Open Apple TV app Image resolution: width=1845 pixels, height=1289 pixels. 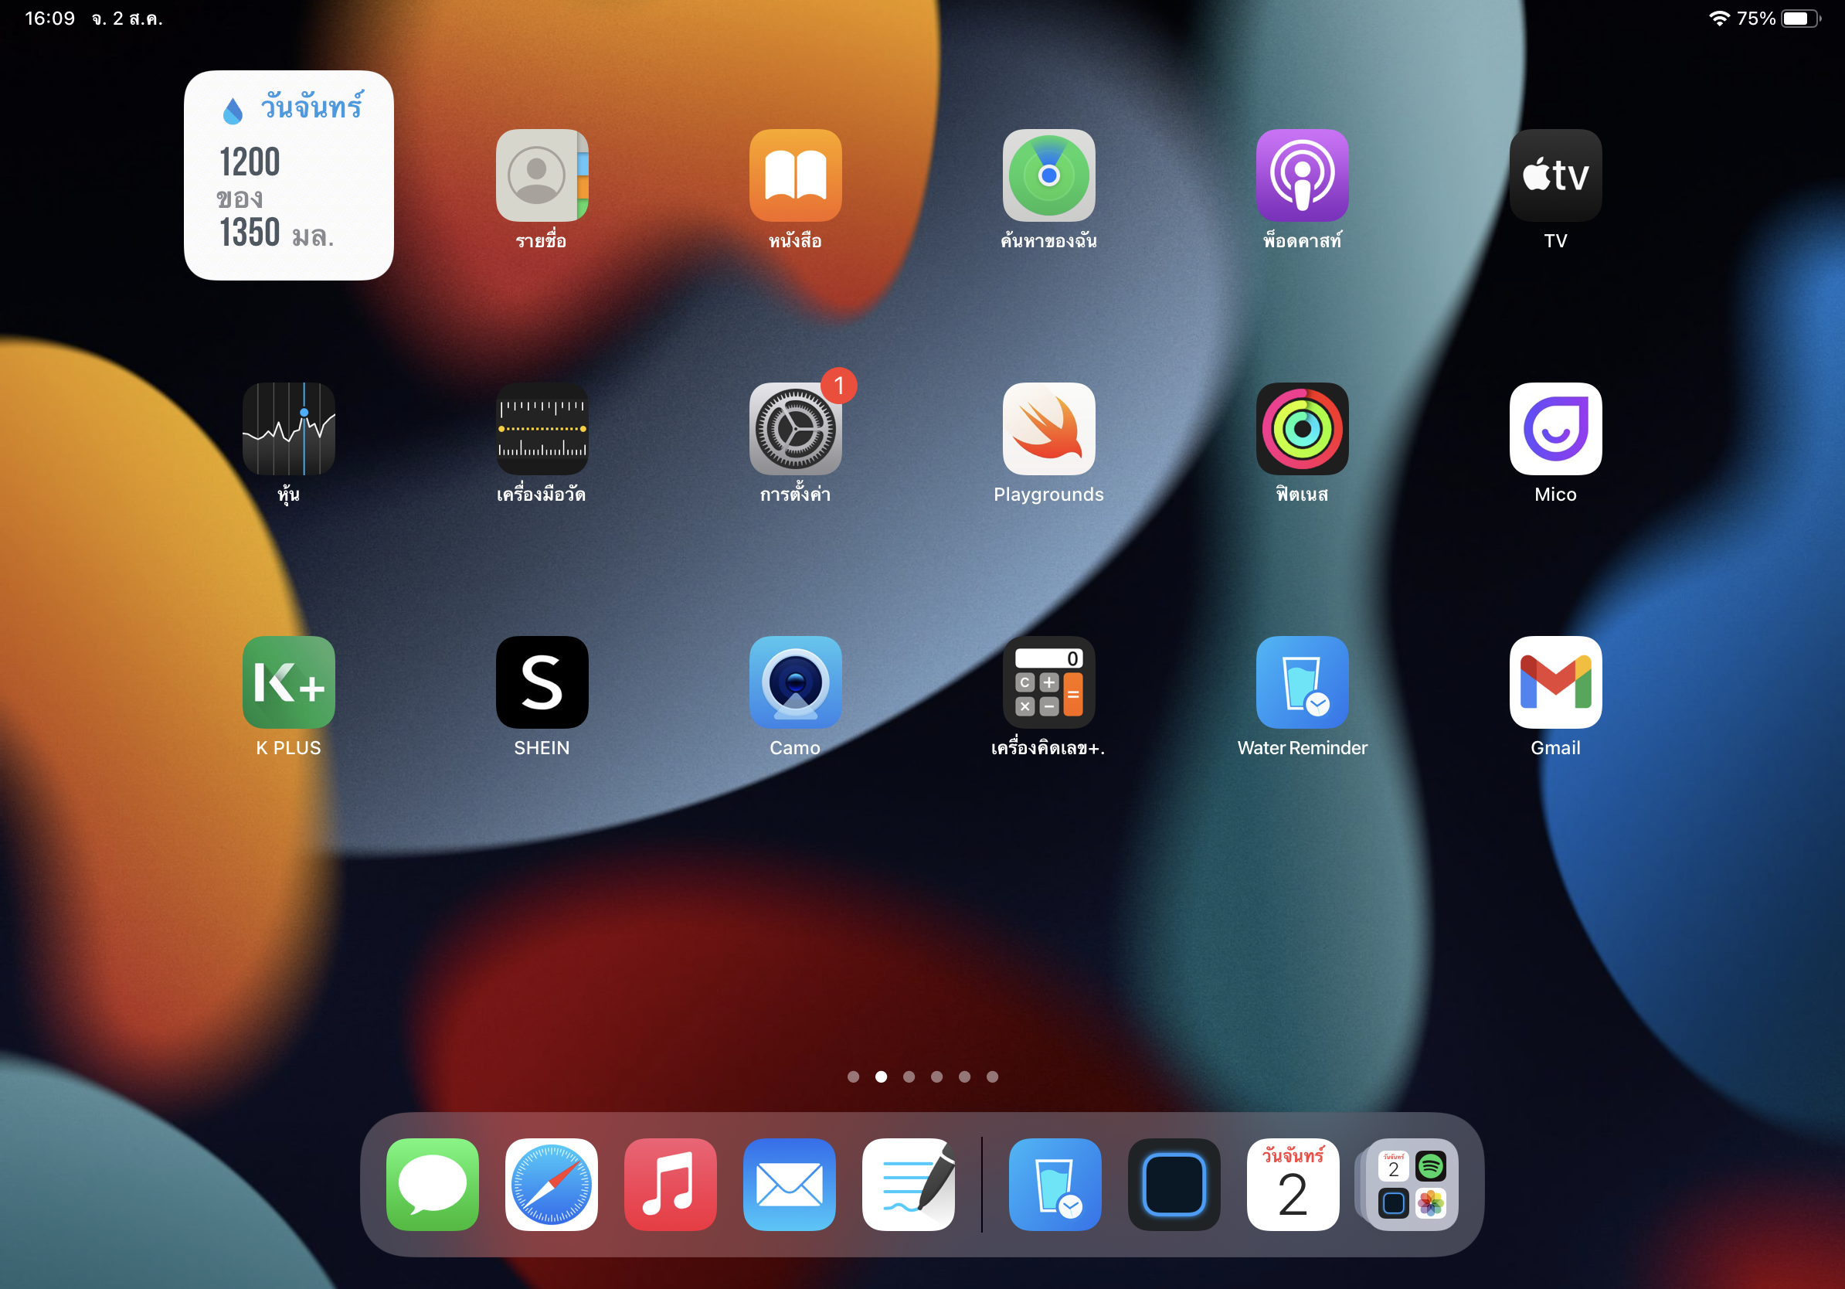click(1555, 175)
